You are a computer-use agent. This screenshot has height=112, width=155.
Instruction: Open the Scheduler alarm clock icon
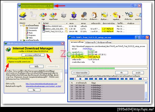coord(94,16)
